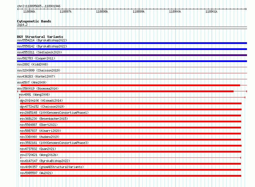Open esv2720621 (Wong2012b) label
Viewport: 255px width, 187px height.
click(39, 155)
